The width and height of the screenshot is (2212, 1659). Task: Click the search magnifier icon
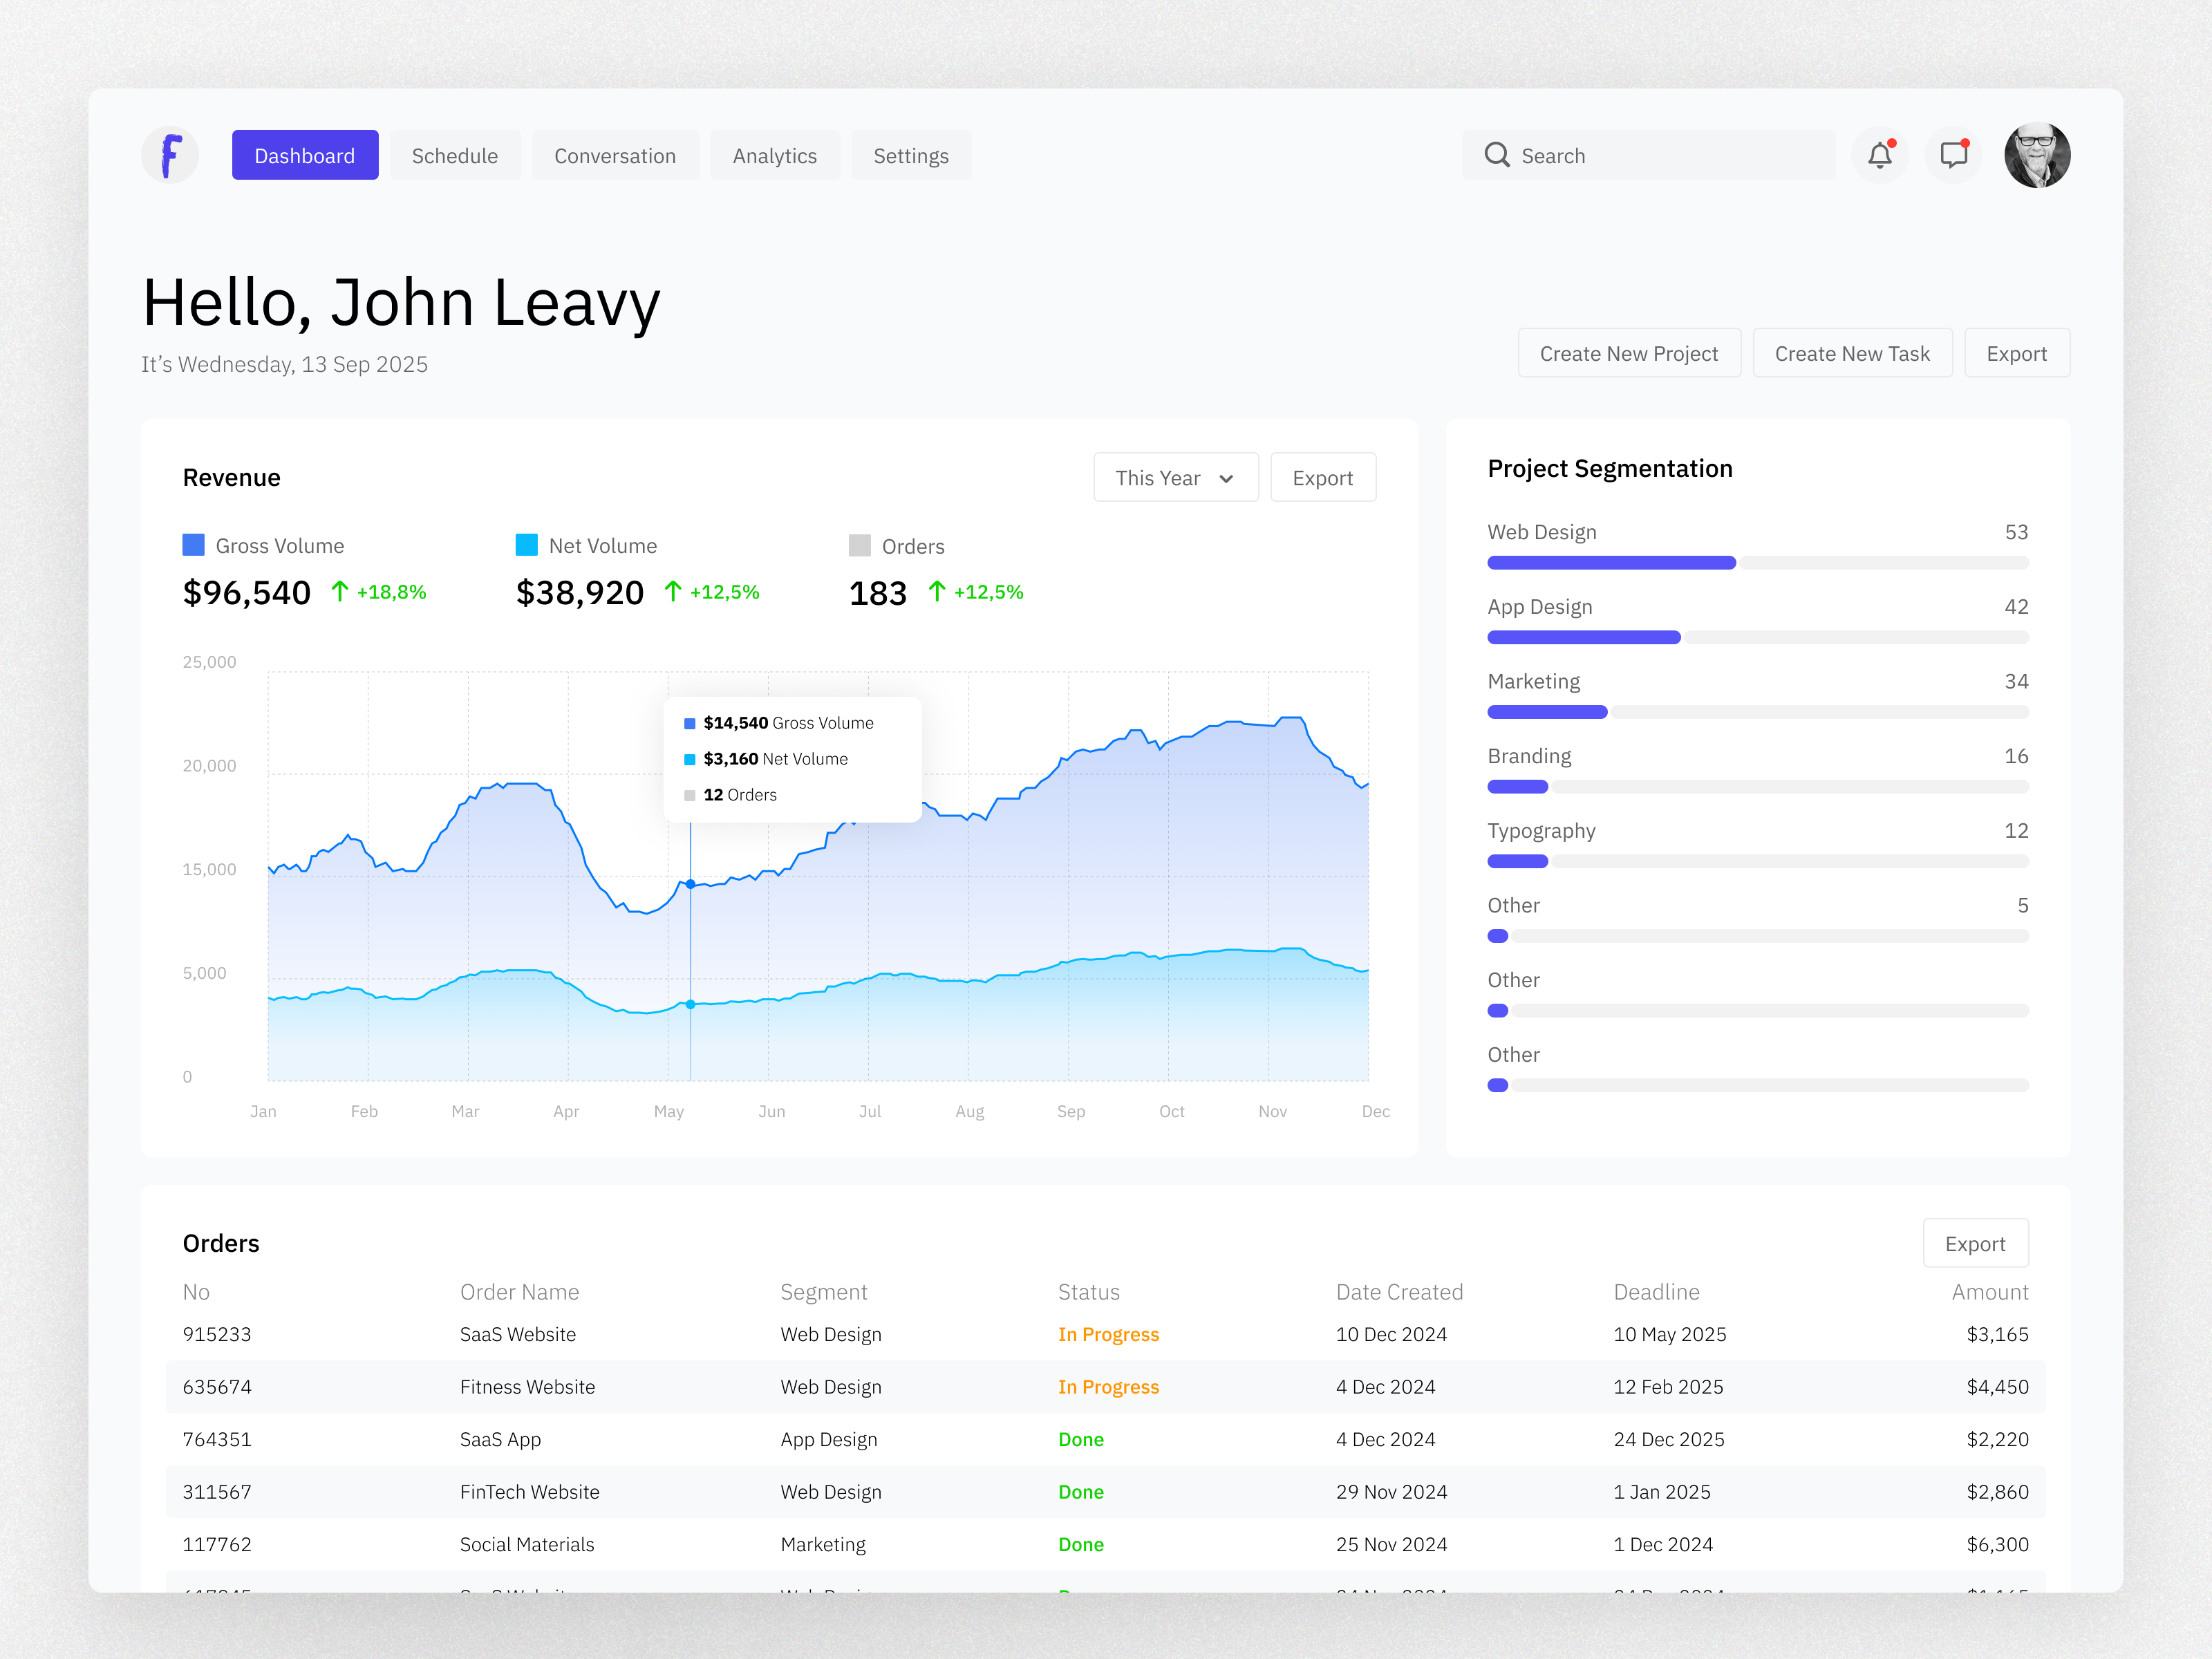pos(1497,155)
